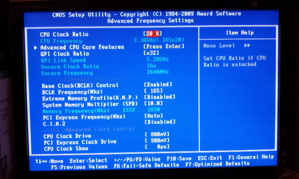Toggle Base Clock(BCLK) Control Enabled value
Image resolution: width=299 pixels, height=179 pixels.
[x=158, y=85]
